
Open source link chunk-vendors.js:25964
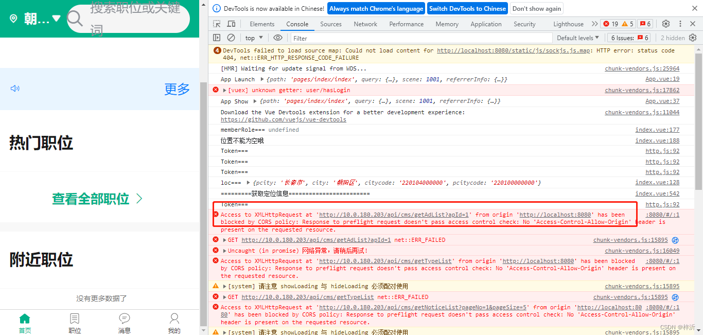click(x=642, y=68)
